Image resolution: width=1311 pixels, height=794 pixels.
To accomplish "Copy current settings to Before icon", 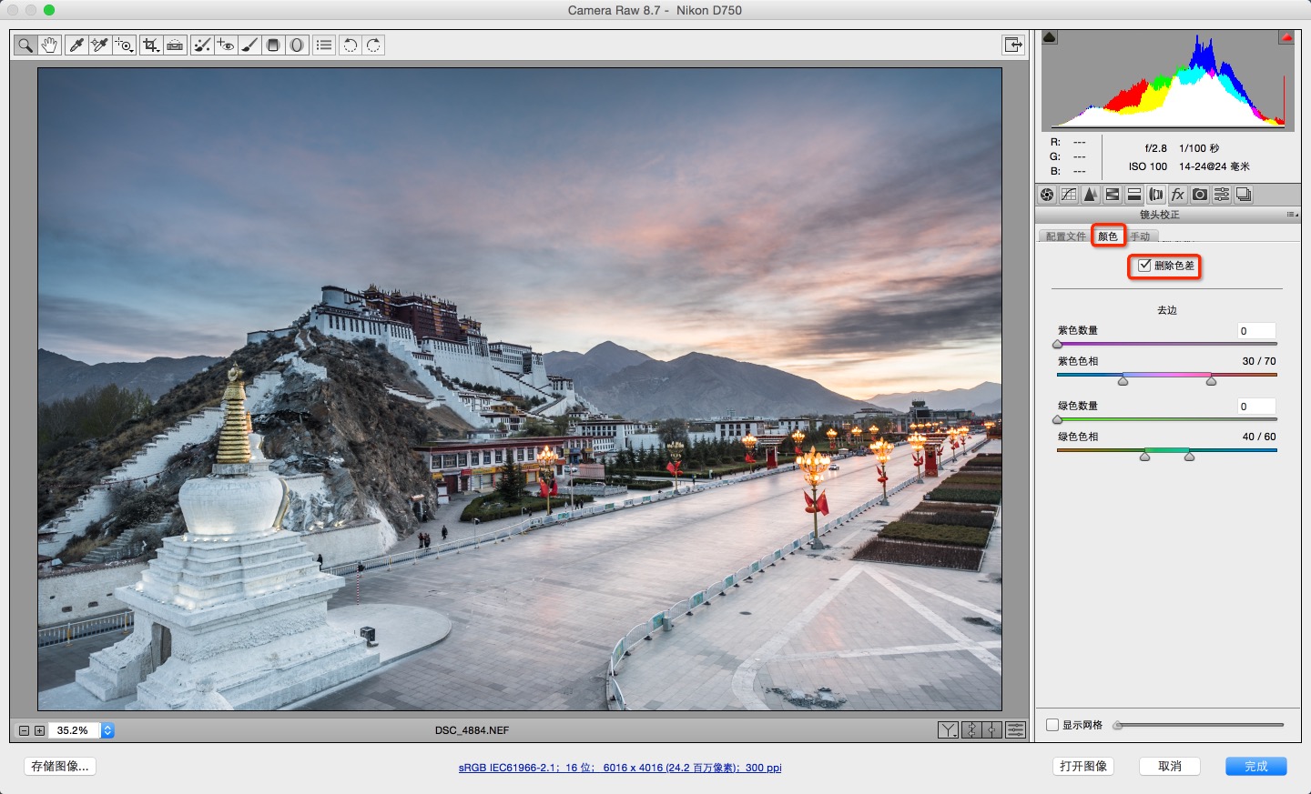I will pyautogui.click(x=992, y=729).
